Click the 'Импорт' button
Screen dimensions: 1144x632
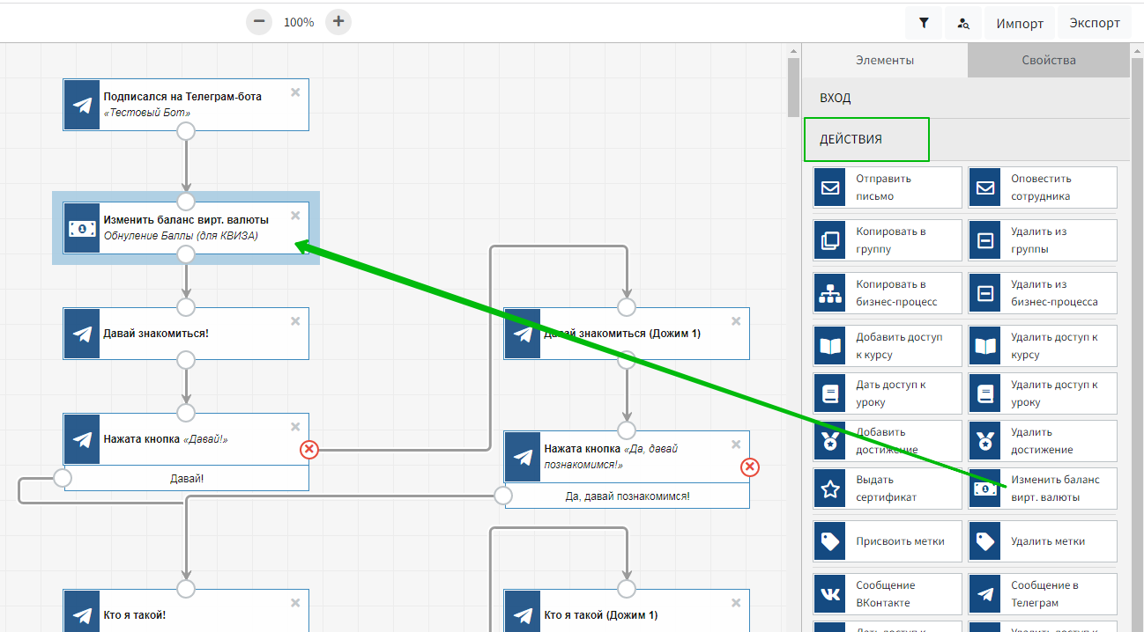click(x=1020, y=24)
